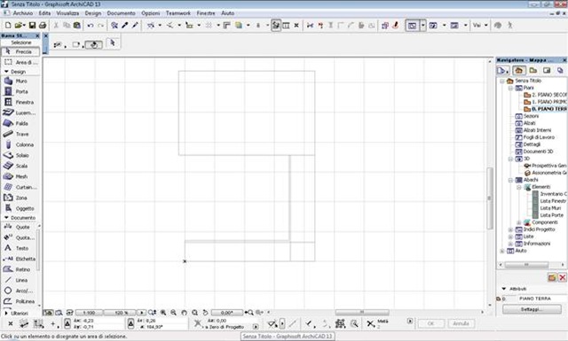Click the 0,00° orientation field
Screen dimensions: 568x341
click(x=227, y=313)
